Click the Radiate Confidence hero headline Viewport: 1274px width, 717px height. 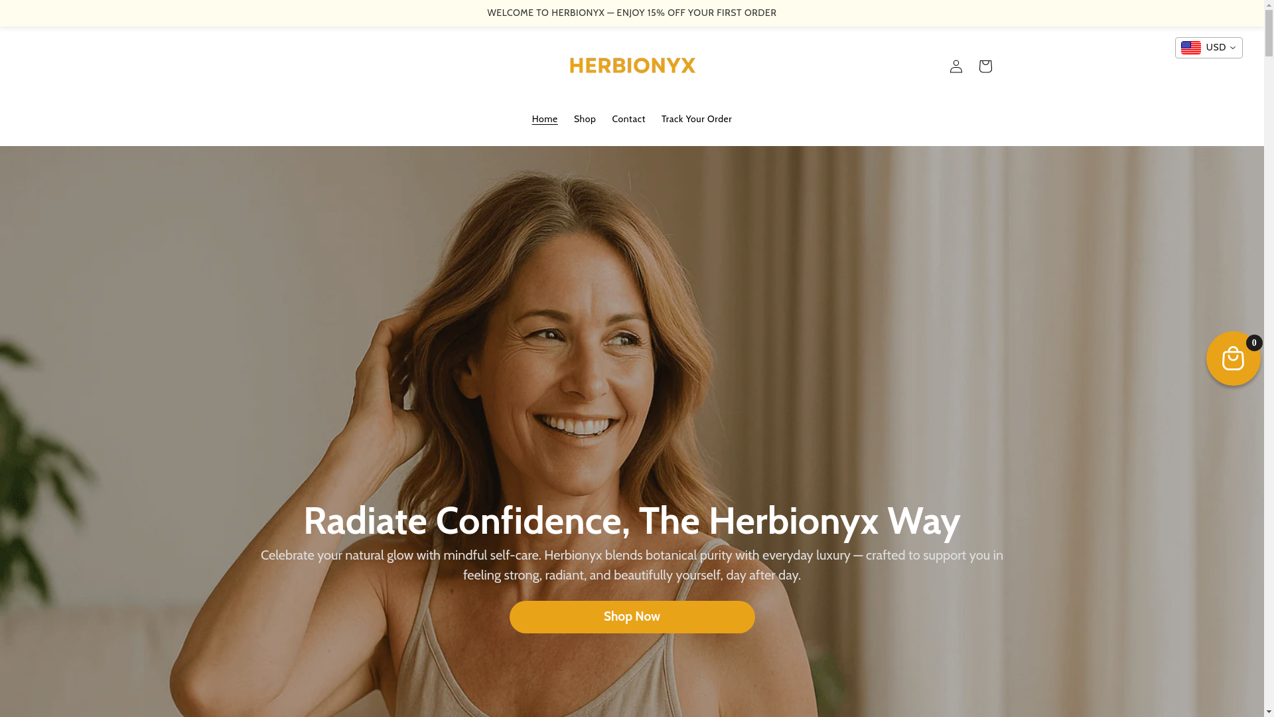pos(632,520)
